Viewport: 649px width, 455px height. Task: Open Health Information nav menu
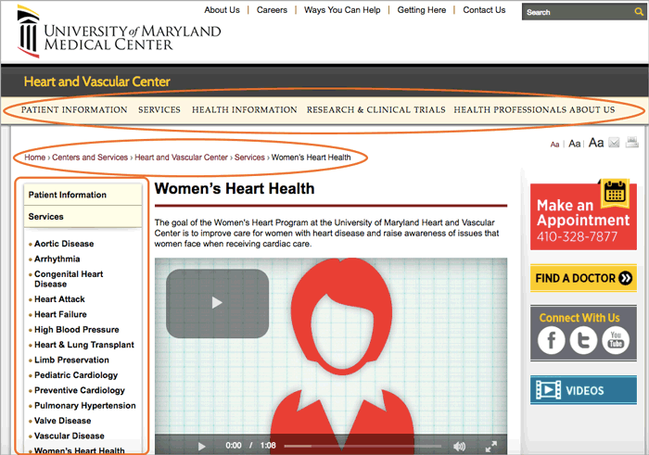244,109
